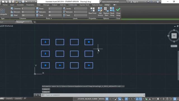Click the Plot printer icon in quick access toolbar
Image resolution: width=179 pixels, height=101 pixels.
coord(23,2)
